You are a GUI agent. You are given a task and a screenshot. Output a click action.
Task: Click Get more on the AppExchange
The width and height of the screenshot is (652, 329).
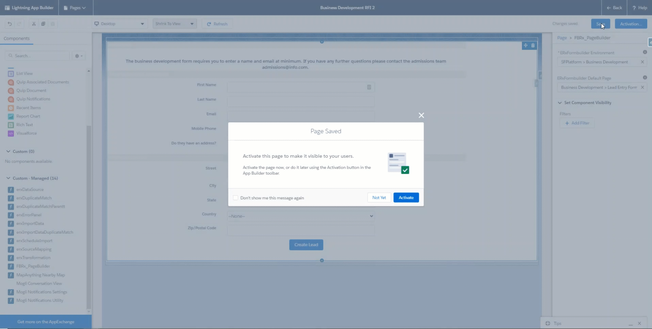click(46, 322)
